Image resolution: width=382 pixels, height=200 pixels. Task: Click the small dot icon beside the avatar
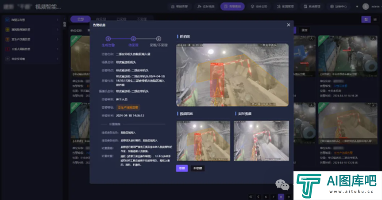tap(357, 7)
